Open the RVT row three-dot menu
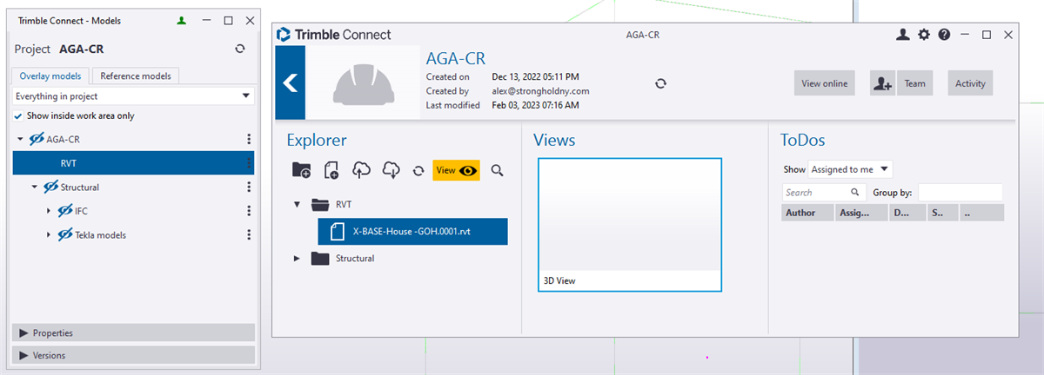The image size is (1044, 375). [249, 162]
